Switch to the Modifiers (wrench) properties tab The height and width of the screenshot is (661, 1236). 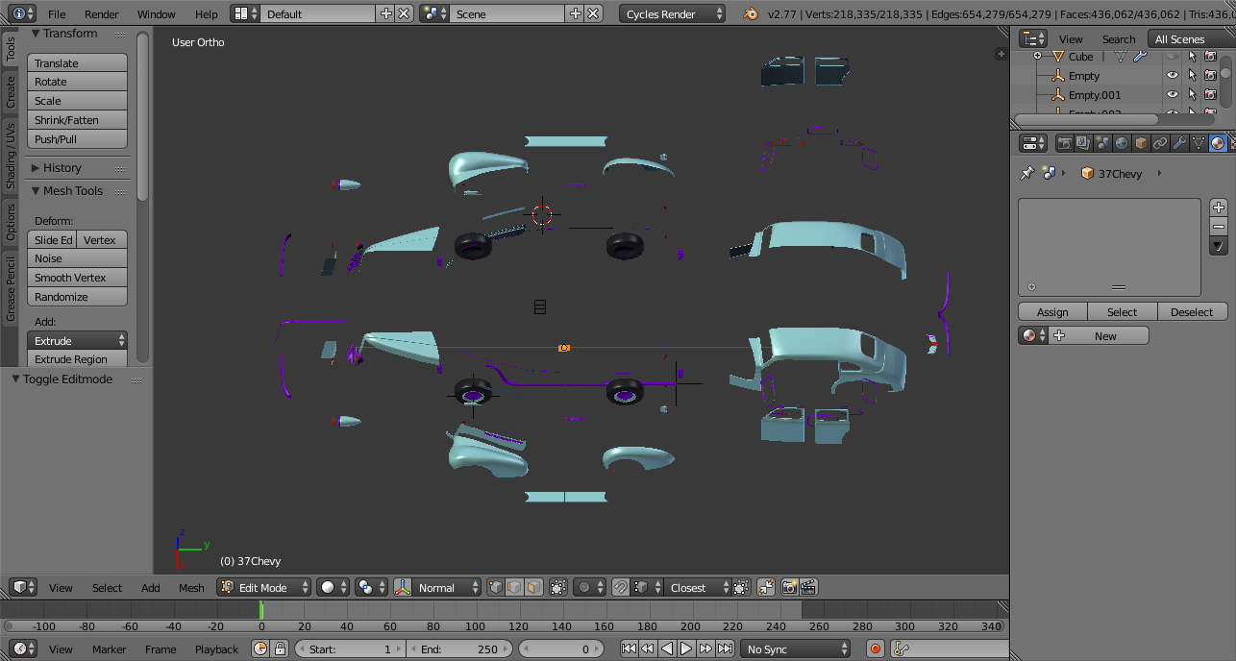pyautogui.click(x=1180, y=142)
